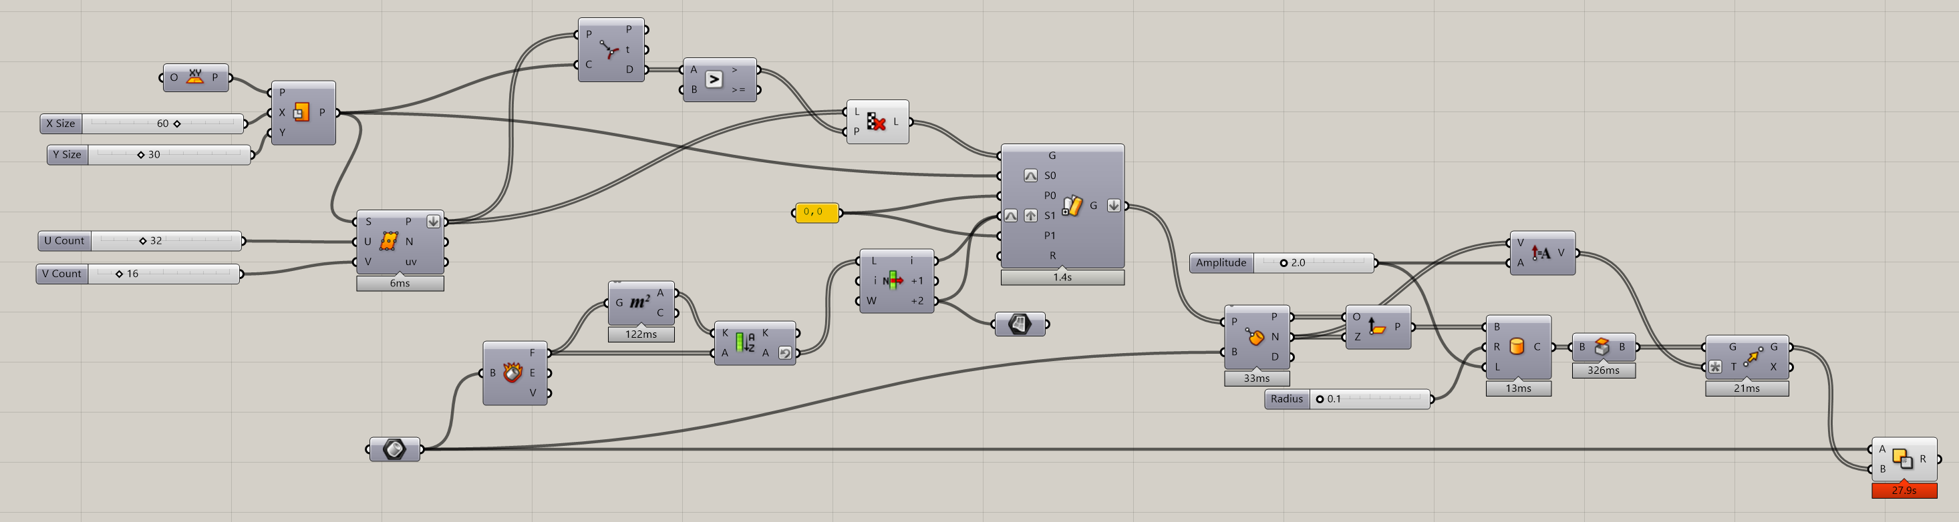1959x522 pixels.
Task: Click the U Count slider name label
Action: pos(65,241)
